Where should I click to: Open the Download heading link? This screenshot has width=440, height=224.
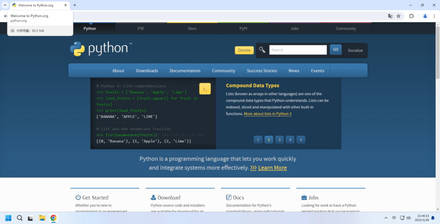pos(169,197)
